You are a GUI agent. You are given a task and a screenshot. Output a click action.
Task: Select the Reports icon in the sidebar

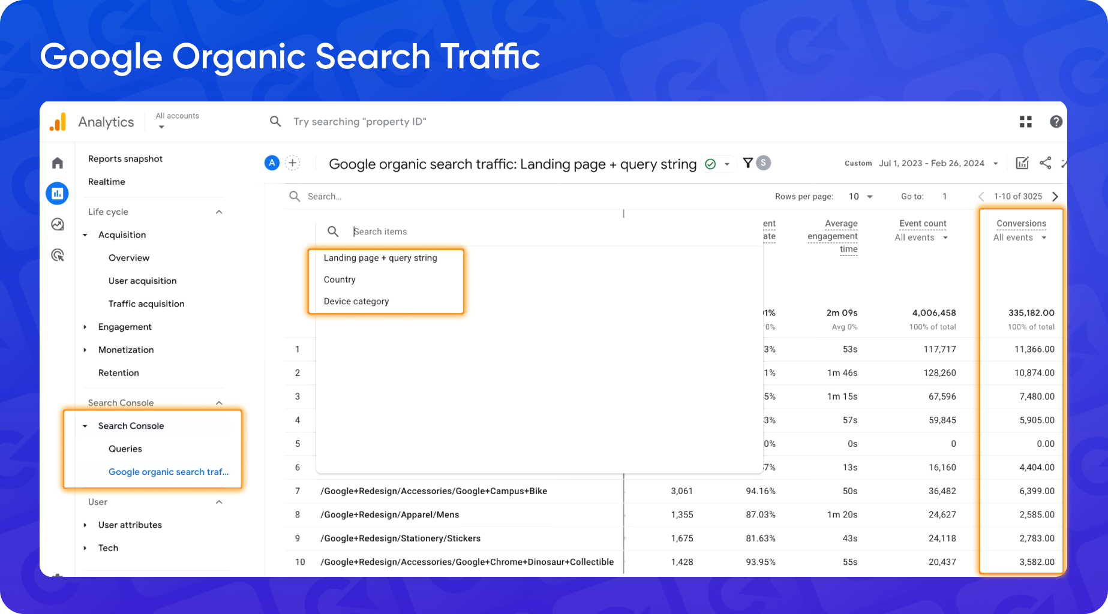click(57, 193)
